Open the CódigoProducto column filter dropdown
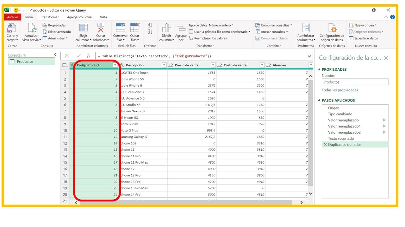The height and width of the screenshot is (227, 405). [115, 65]
